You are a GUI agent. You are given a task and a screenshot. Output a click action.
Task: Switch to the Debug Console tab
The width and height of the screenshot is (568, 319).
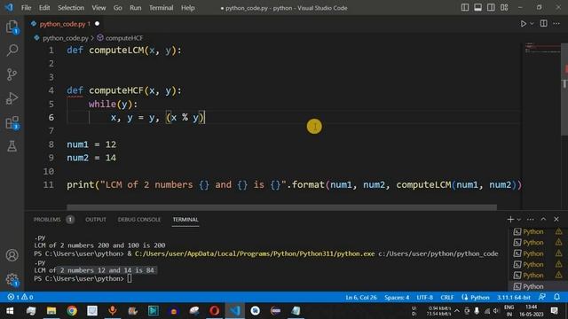[x=139, y=220]
